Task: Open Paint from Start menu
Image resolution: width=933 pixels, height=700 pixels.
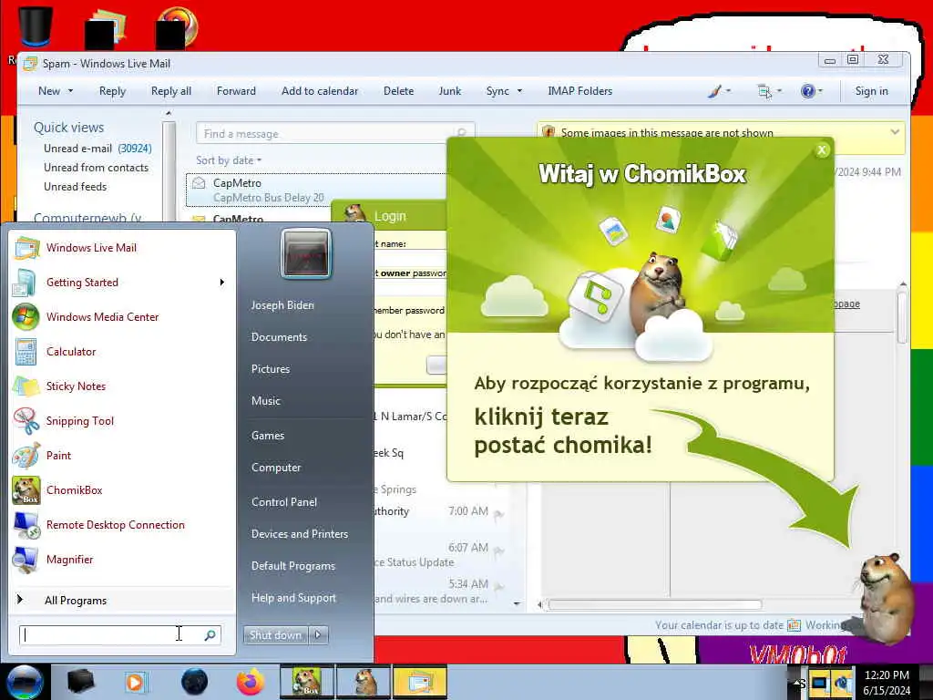Action: pos(58,456)
